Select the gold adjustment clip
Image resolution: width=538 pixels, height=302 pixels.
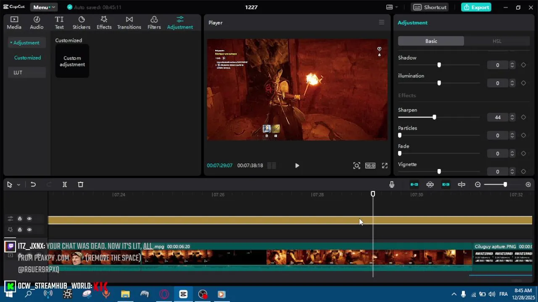[290, 220]
